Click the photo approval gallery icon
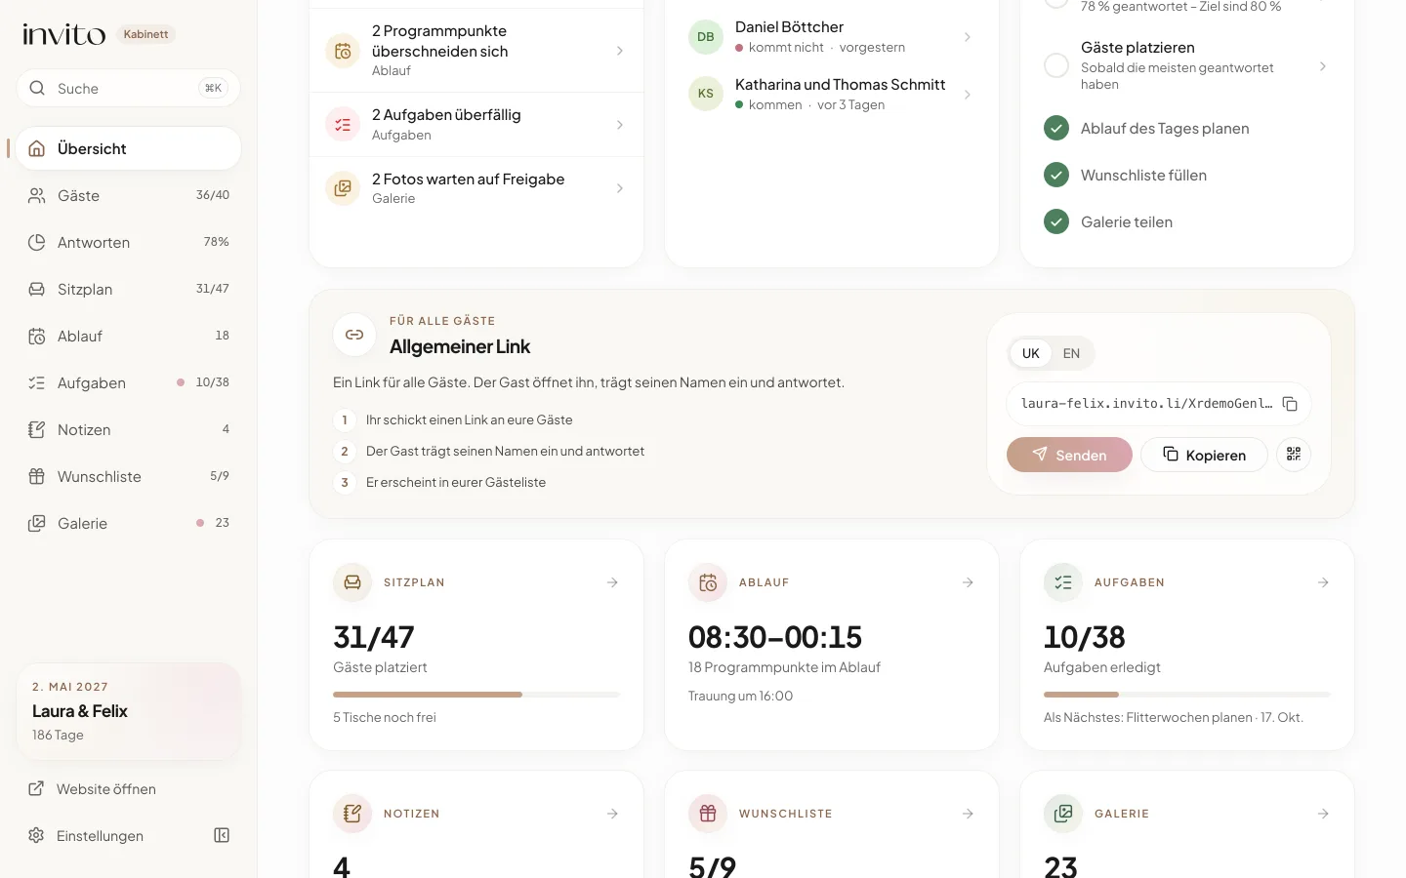This screenshot has height=878, width=1406. pyautogui.click(x=343, y=188)
